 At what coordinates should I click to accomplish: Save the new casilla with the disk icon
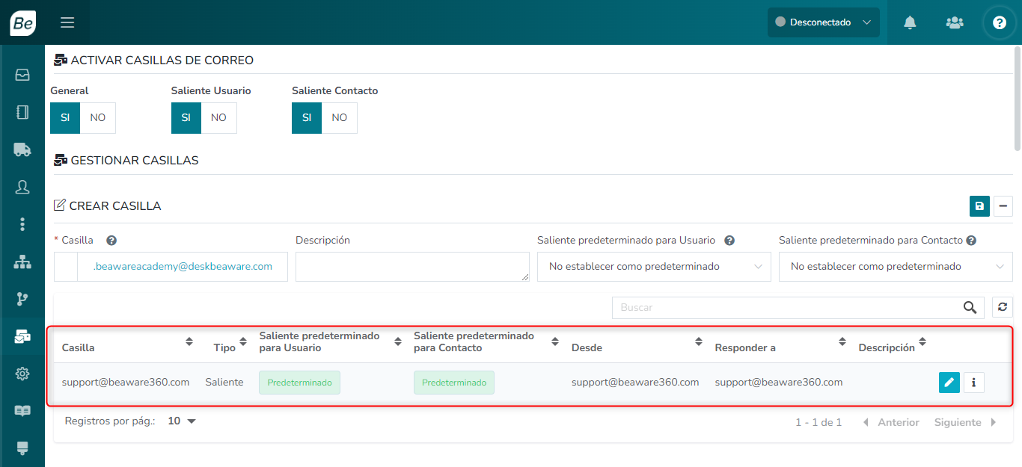[x=979, y=206]
